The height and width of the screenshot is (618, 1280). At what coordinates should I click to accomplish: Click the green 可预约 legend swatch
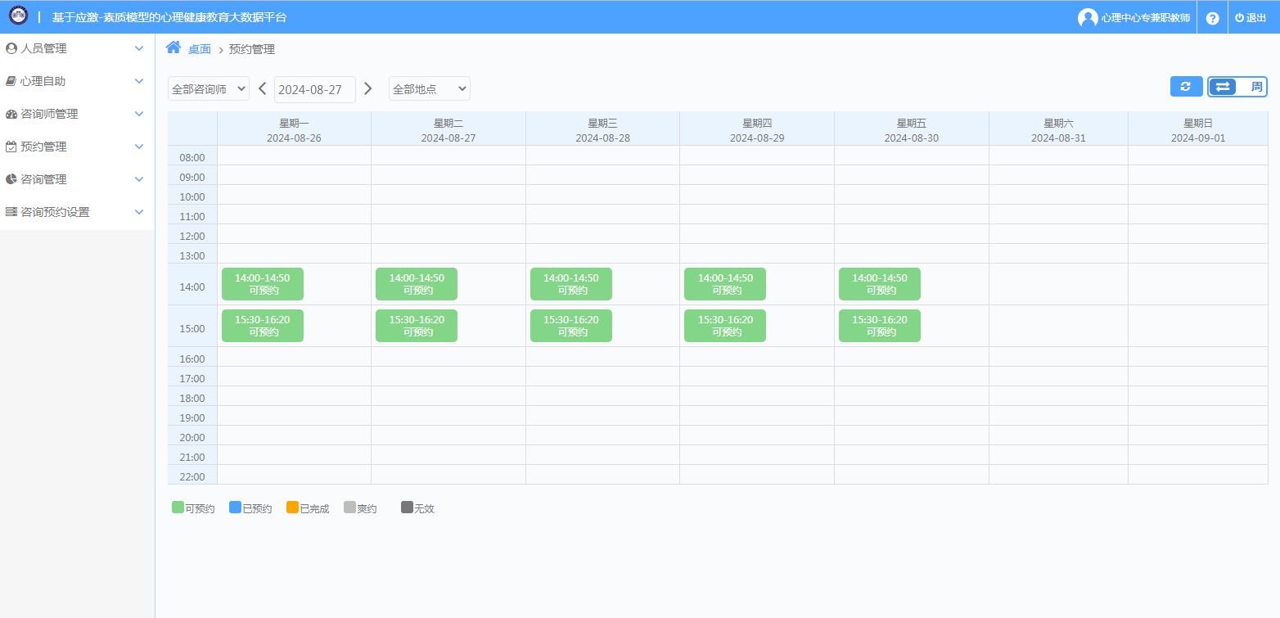(x=178, y=507)
